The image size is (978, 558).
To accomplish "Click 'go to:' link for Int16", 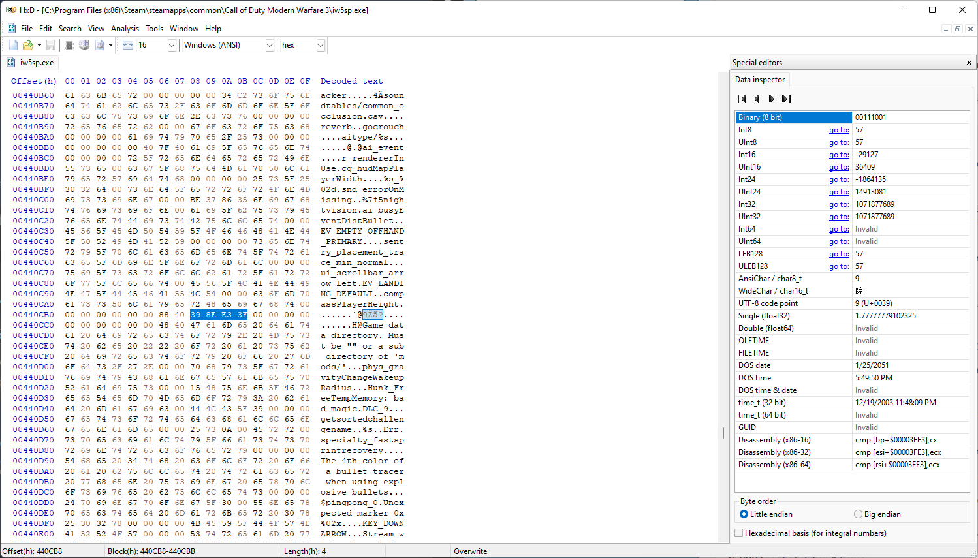I will 839,155.
